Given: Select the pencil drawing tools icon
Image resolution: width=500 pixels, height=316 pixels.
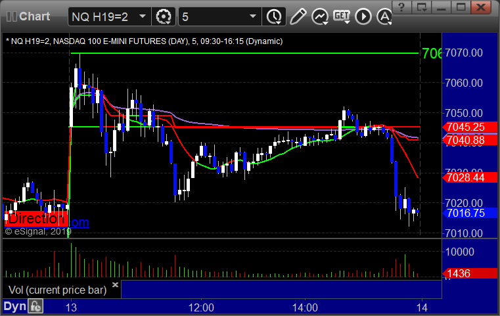Looking at the screenshot, I should [298, 16].
